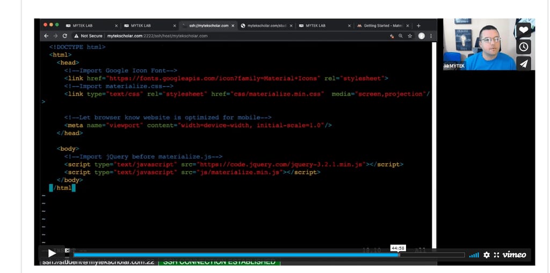The image size is (550, 273).
Task: Bookmark the page with the star icon
Action: coord(410,36)
